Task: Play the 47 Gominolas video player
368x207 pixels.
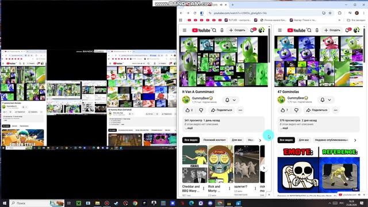Action: [x=319, y=62]
